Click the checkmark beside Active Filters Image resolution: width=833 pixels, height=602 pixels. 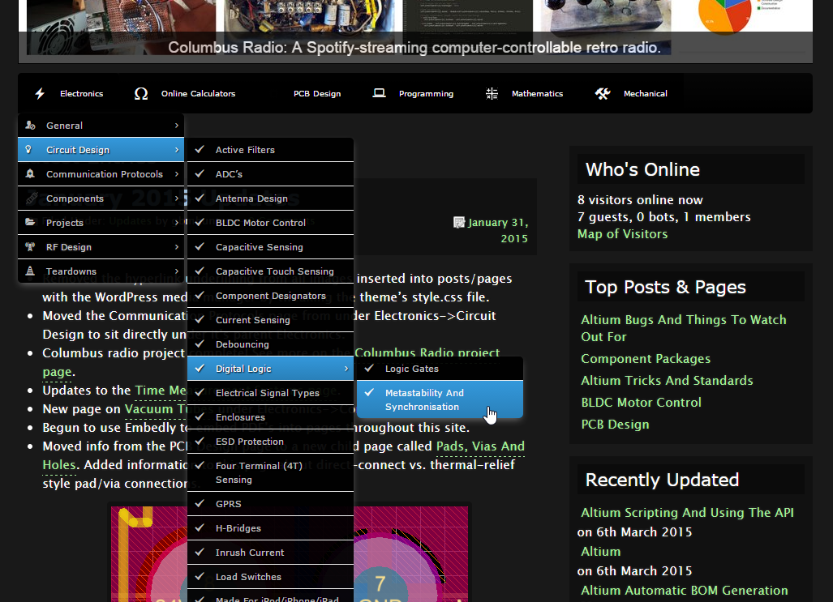tap(200, 150)
